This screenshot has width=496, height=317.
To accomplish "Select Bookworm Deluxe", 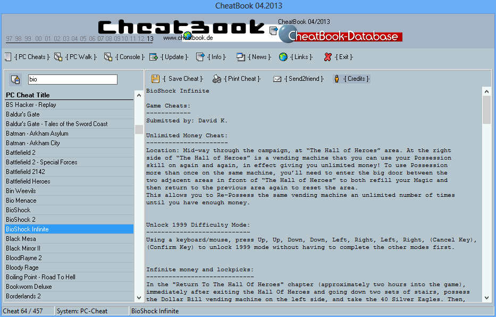I will coord(69,287).
